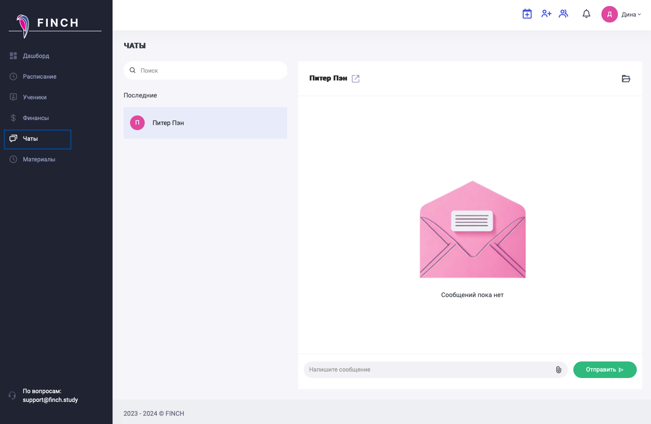The height and width of the screenshot is (424, 651).
Task: Select the Питер Пэн chat in list
Action: (x=205, y=123)
